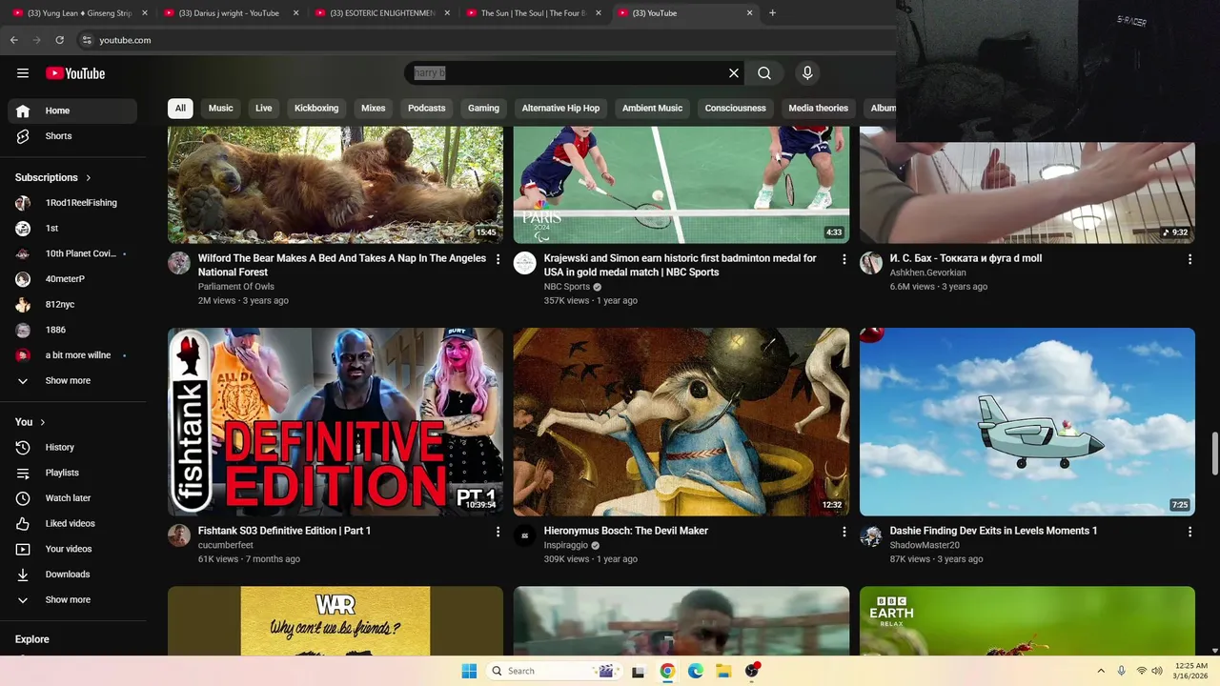Image resolution: width=1220 pixels, height=686 pixels.
Task: Select the Mixes filter chip
Action: click(374, 109)
